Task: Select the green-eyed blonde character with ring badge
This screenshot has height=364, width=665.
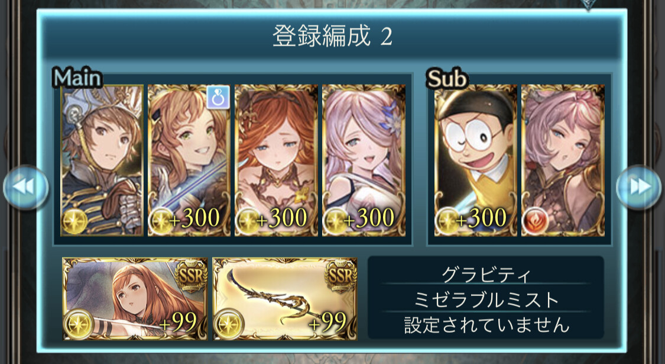Action: pyautogui.click(x=189, y=160)
